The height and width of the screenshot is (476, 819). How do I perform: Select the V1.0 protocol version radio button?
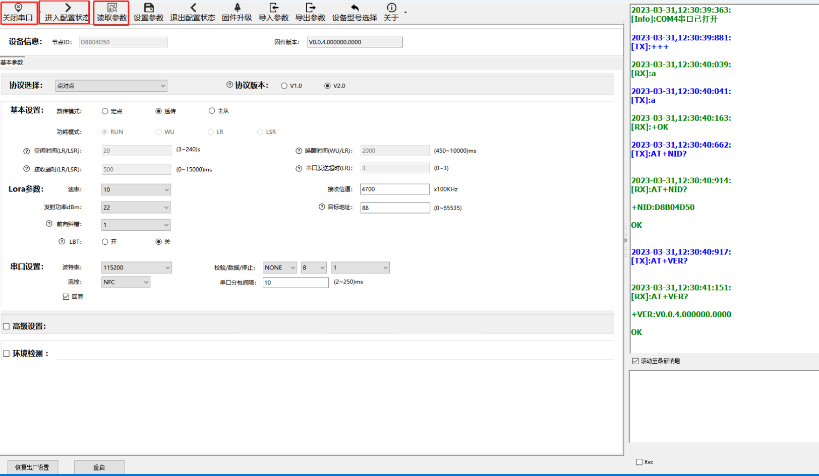click(x=284, y=86)
